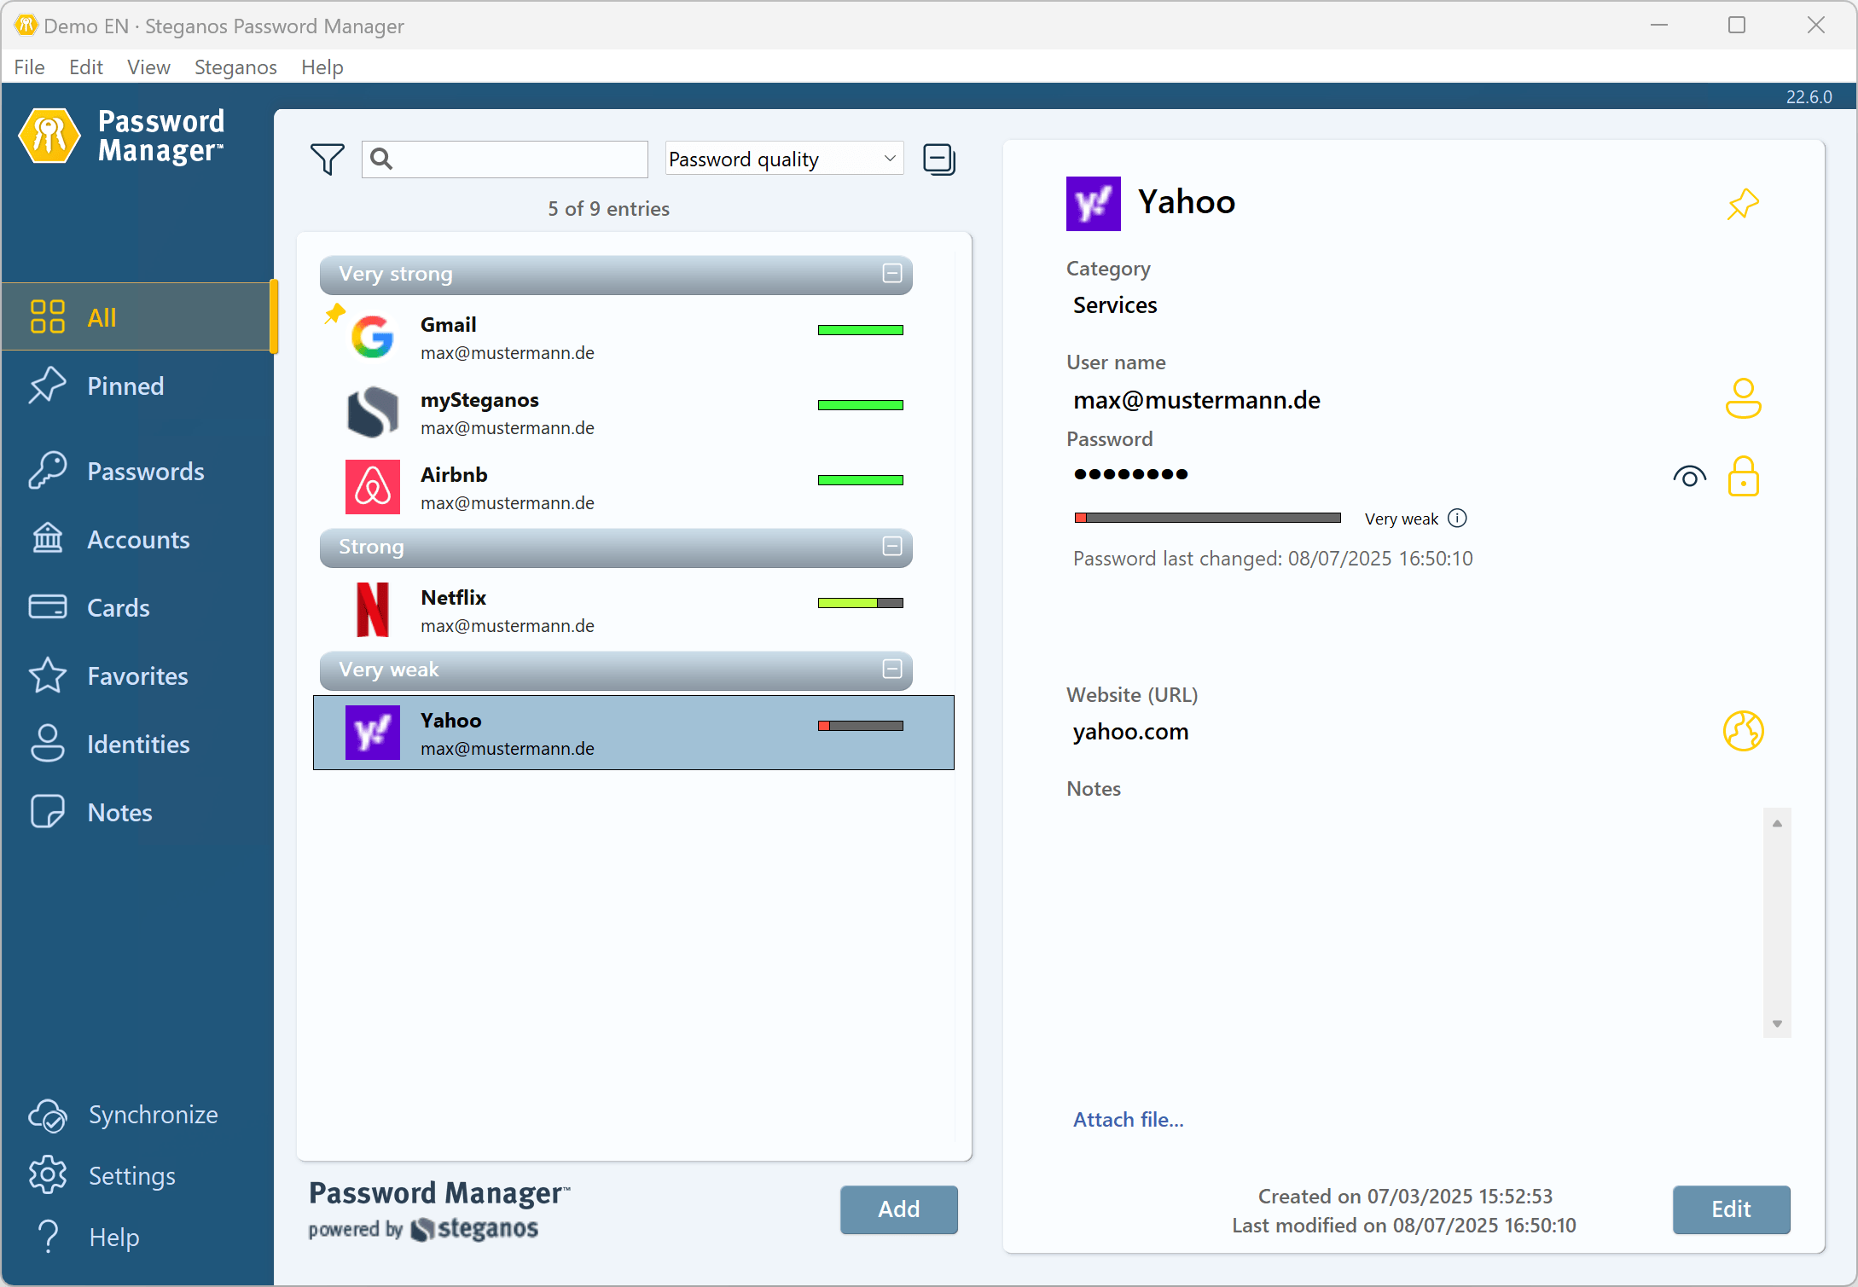Click the Very weak strength bar
Viewport: 1858px width, 1287px height.
pyautogui.click(x=1207, y=517)
